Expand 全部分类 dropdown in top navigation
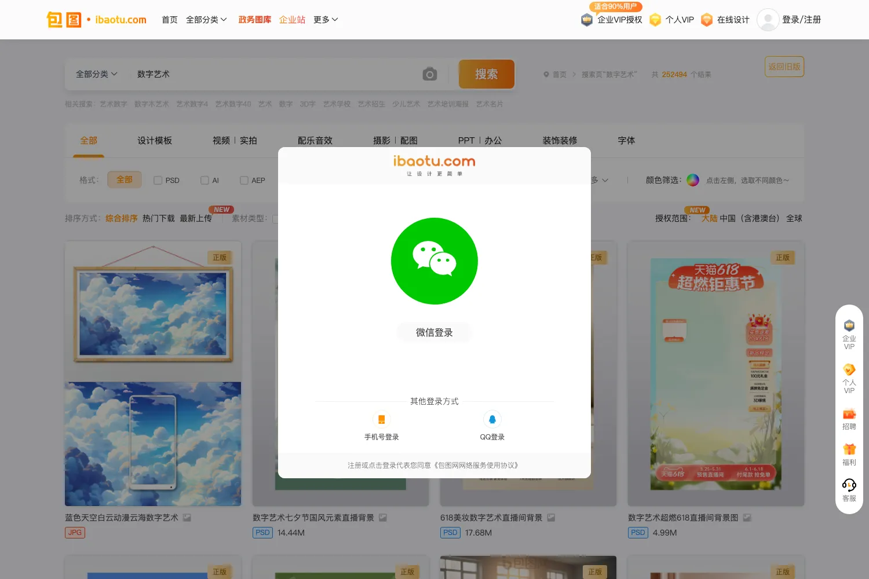This screenshot has height=579, width=869. [x=206, y=20]
